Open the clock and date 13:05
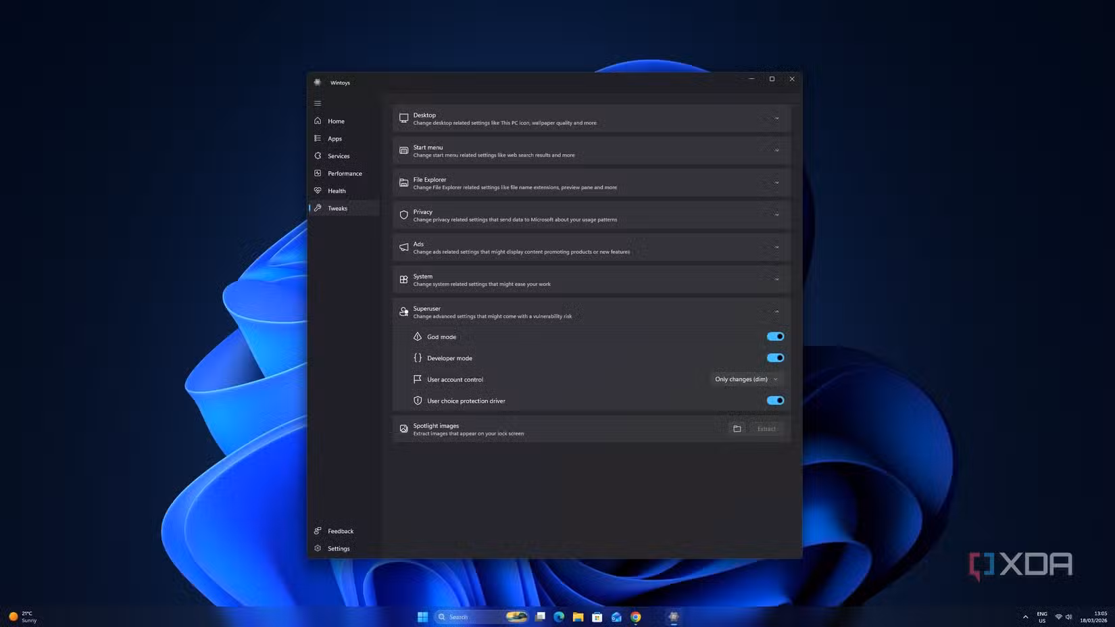1115x627 pixels. point(1093,617)
